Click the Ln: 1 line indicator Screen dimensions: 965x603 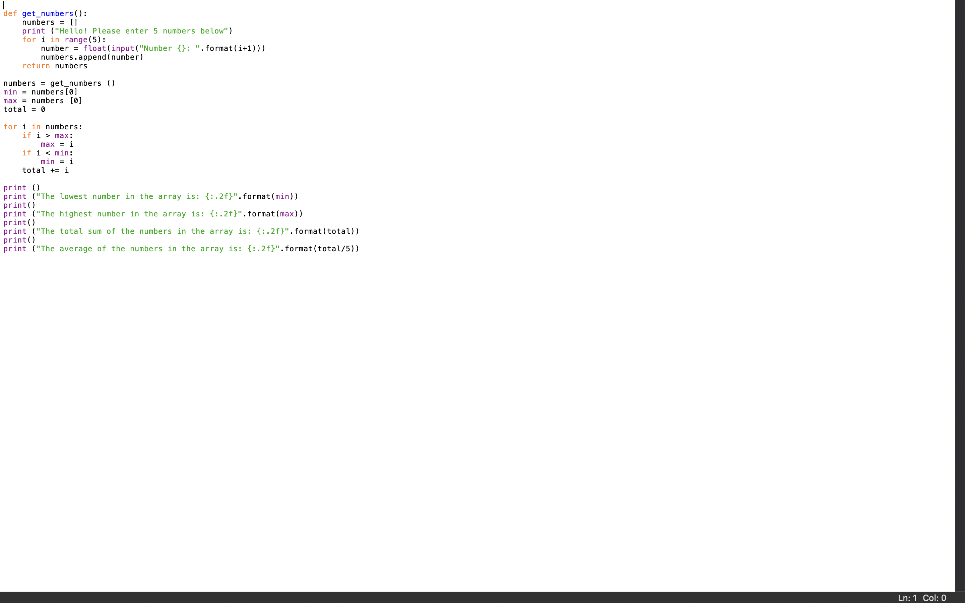tap(907, 598)
